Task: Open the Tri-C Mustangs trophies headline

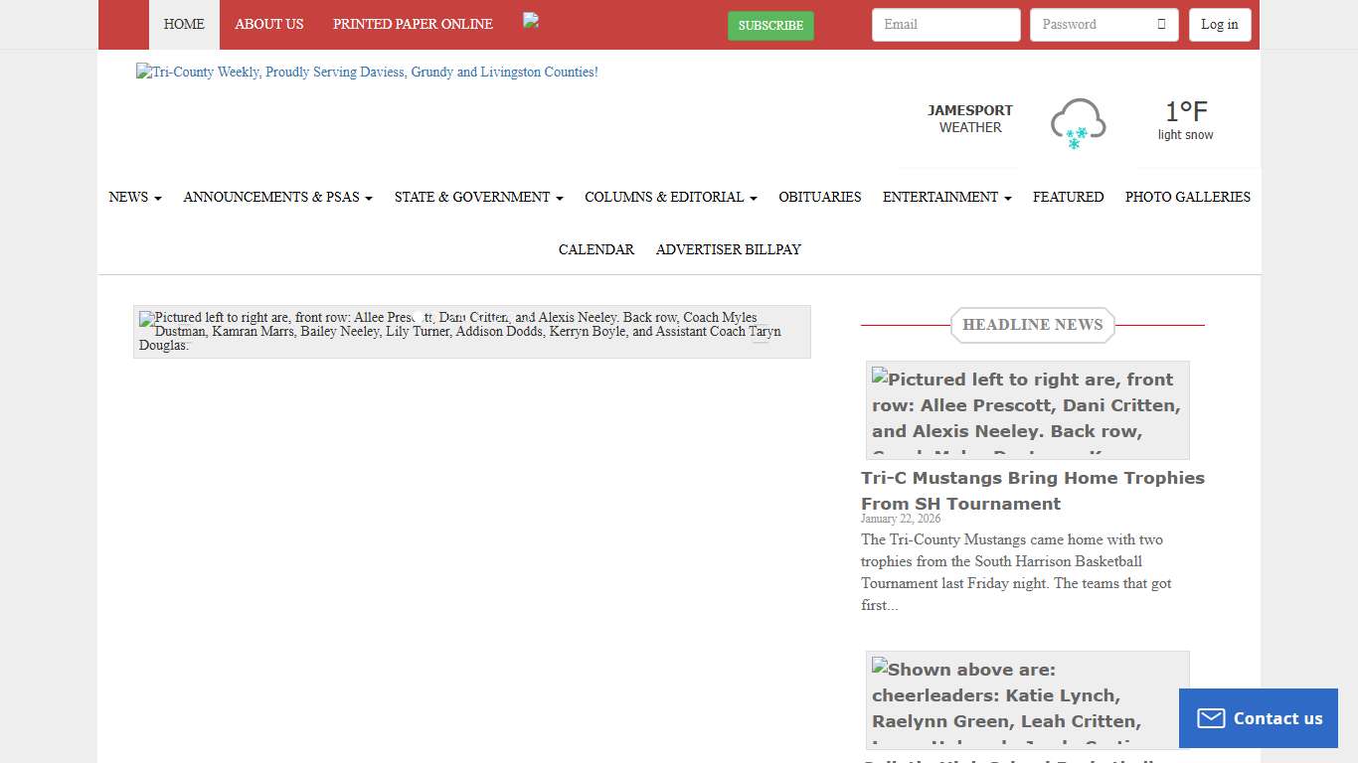Action: coord(1032,491)
